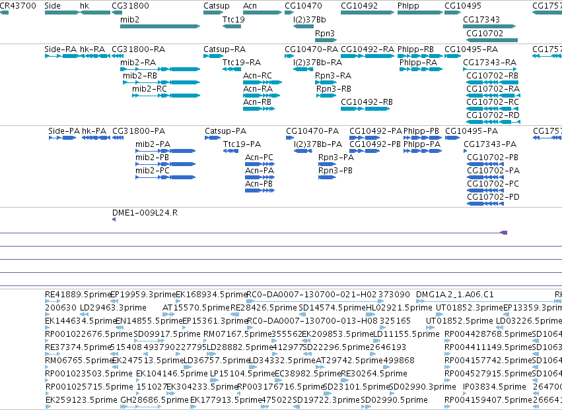The width and height of the screenshot is (562, 410).
Task: Open the CG17343-PA CDS label
Action: [490, 144]
